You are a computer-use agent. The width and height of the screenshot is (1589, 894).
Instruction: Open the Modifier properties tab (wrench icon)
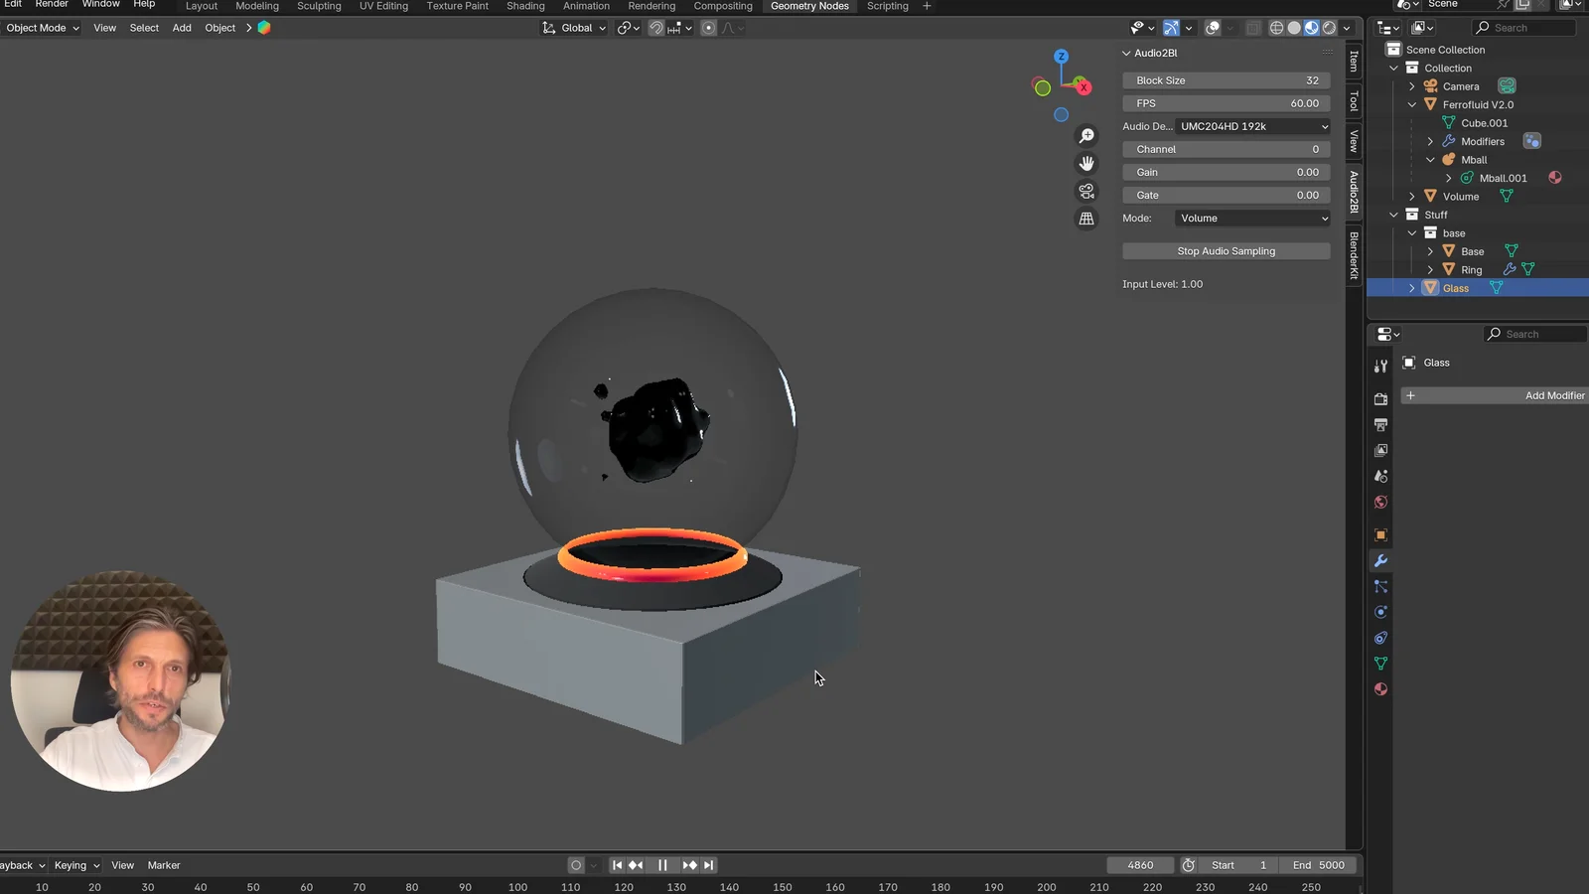[x=1380, y=561]
